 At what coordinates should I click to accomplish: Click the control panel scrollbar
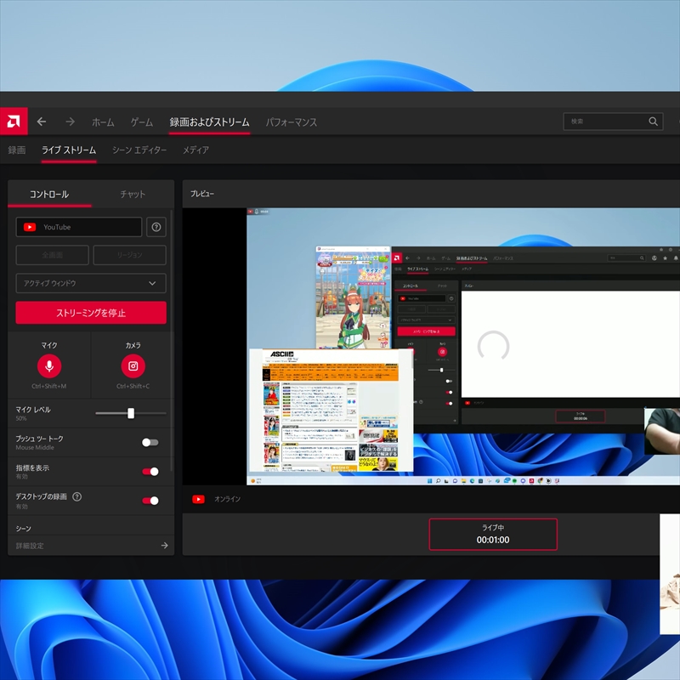(x=172, y=341)
